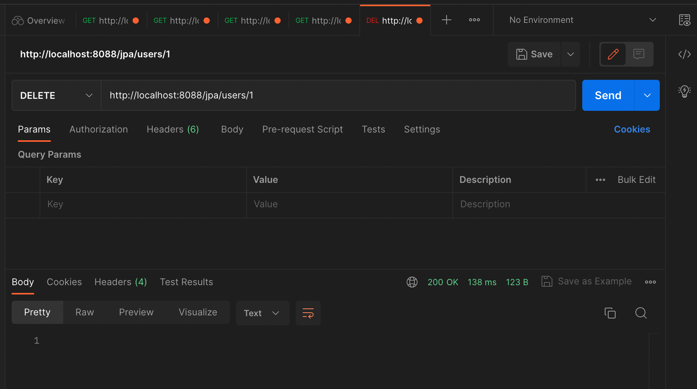Click Save as Example
Viewport: 697px width, 389px height.
[x=587, y=281]
